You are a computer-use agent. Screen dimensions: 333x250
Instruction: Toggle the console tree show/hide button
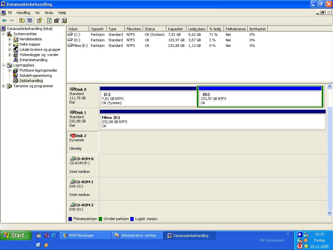pos(30,21)
